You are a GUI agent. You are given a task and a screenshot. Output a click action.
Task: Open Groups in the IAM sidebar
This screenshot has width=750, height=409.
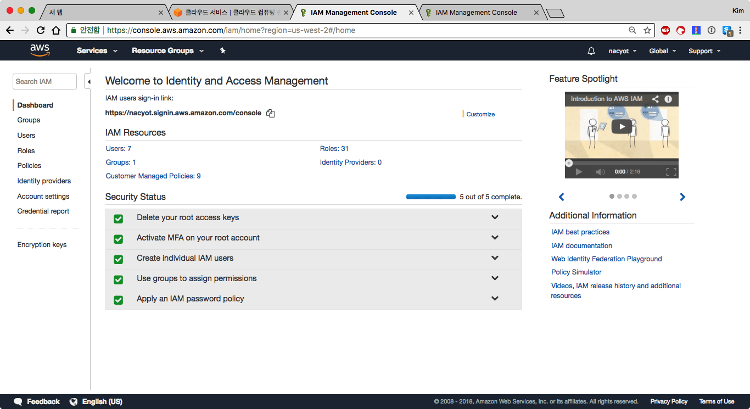(x=29, y=120)
